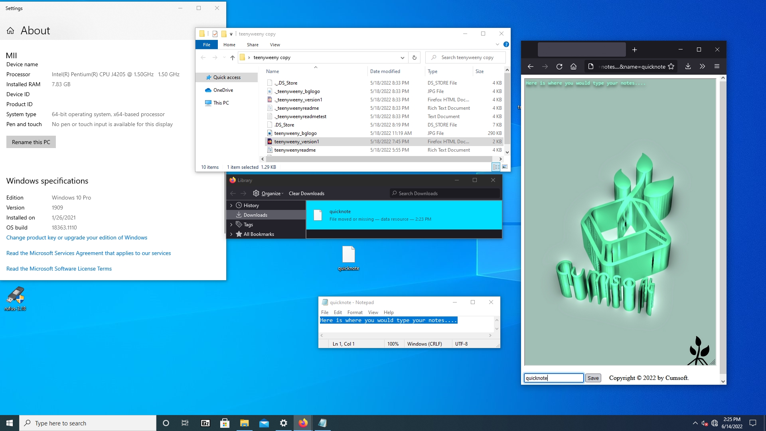
Task: Open address bar history dropdown in Explorer
Action: 402,57
